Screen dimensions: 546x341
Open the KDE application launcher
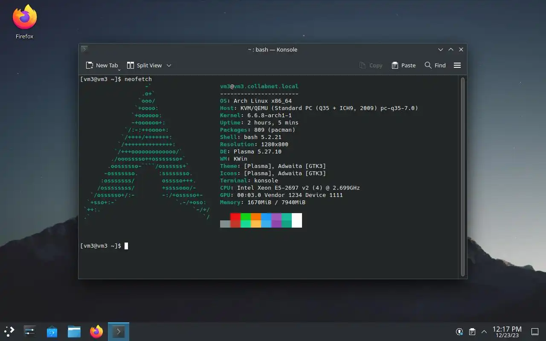(x=9, y=331)
